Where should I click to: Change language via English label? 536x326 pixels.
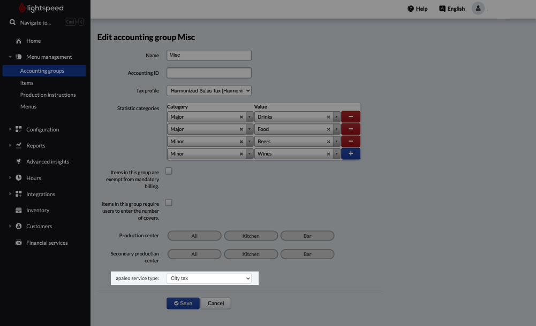tap(456, 9)
